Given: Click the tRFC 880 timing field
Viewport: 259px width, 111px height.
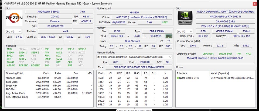Looking at the screenshot, I should tap(168, 46).
